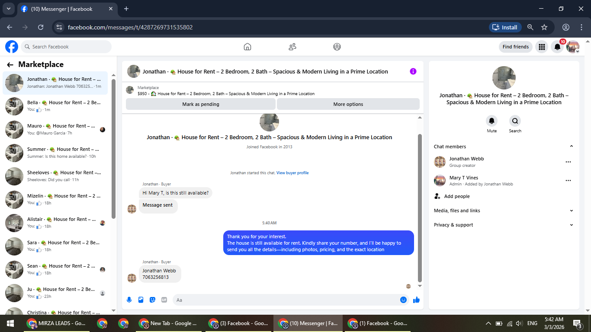Viewport: 591px width, 332px height.
Task: Open the Home feed icon
Action: tap(247, 47)
